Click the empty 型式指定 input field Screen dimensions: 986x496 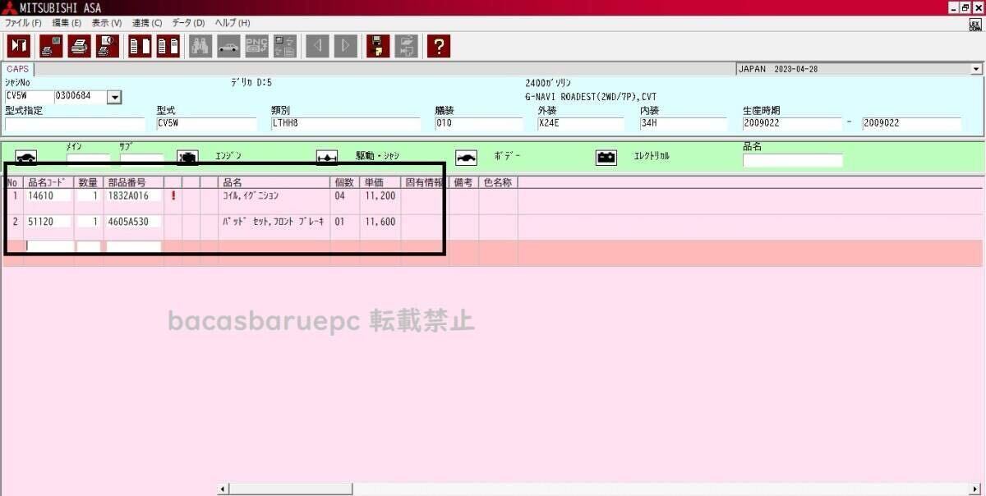75,124
